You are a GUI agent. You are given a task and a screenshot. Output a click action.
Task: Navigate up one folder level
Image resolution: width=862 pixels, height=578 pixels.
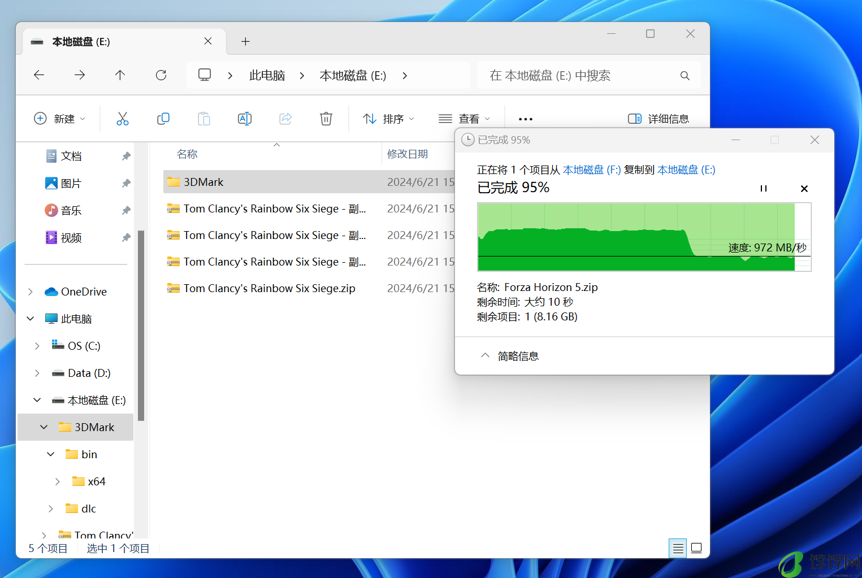click(x=120, y=75)
